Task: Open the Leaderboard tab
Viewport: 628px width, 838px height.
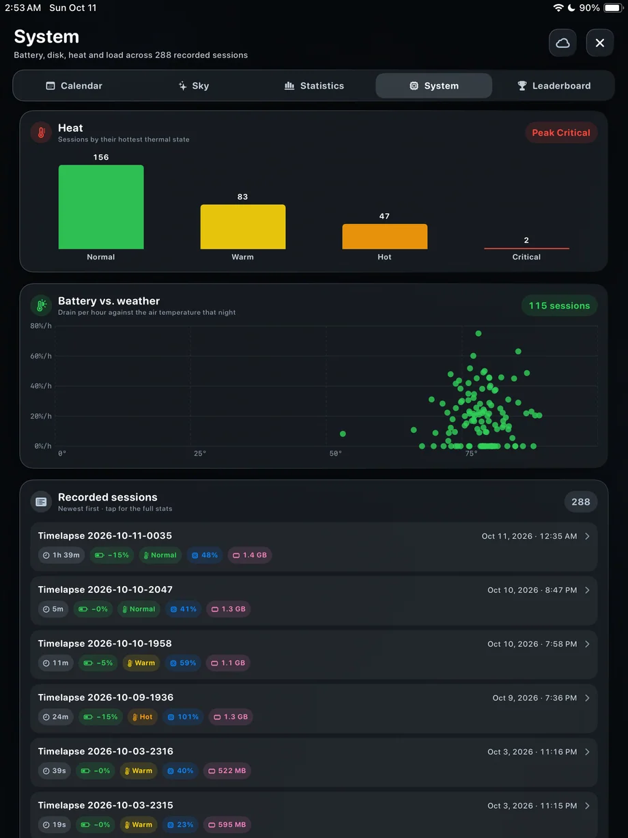Action: 554,86
